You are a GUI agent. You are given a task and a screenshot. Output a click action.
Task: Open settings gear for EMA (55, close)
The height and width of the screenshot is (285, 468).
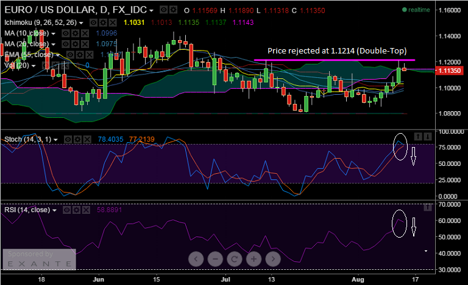click(80, 55)
